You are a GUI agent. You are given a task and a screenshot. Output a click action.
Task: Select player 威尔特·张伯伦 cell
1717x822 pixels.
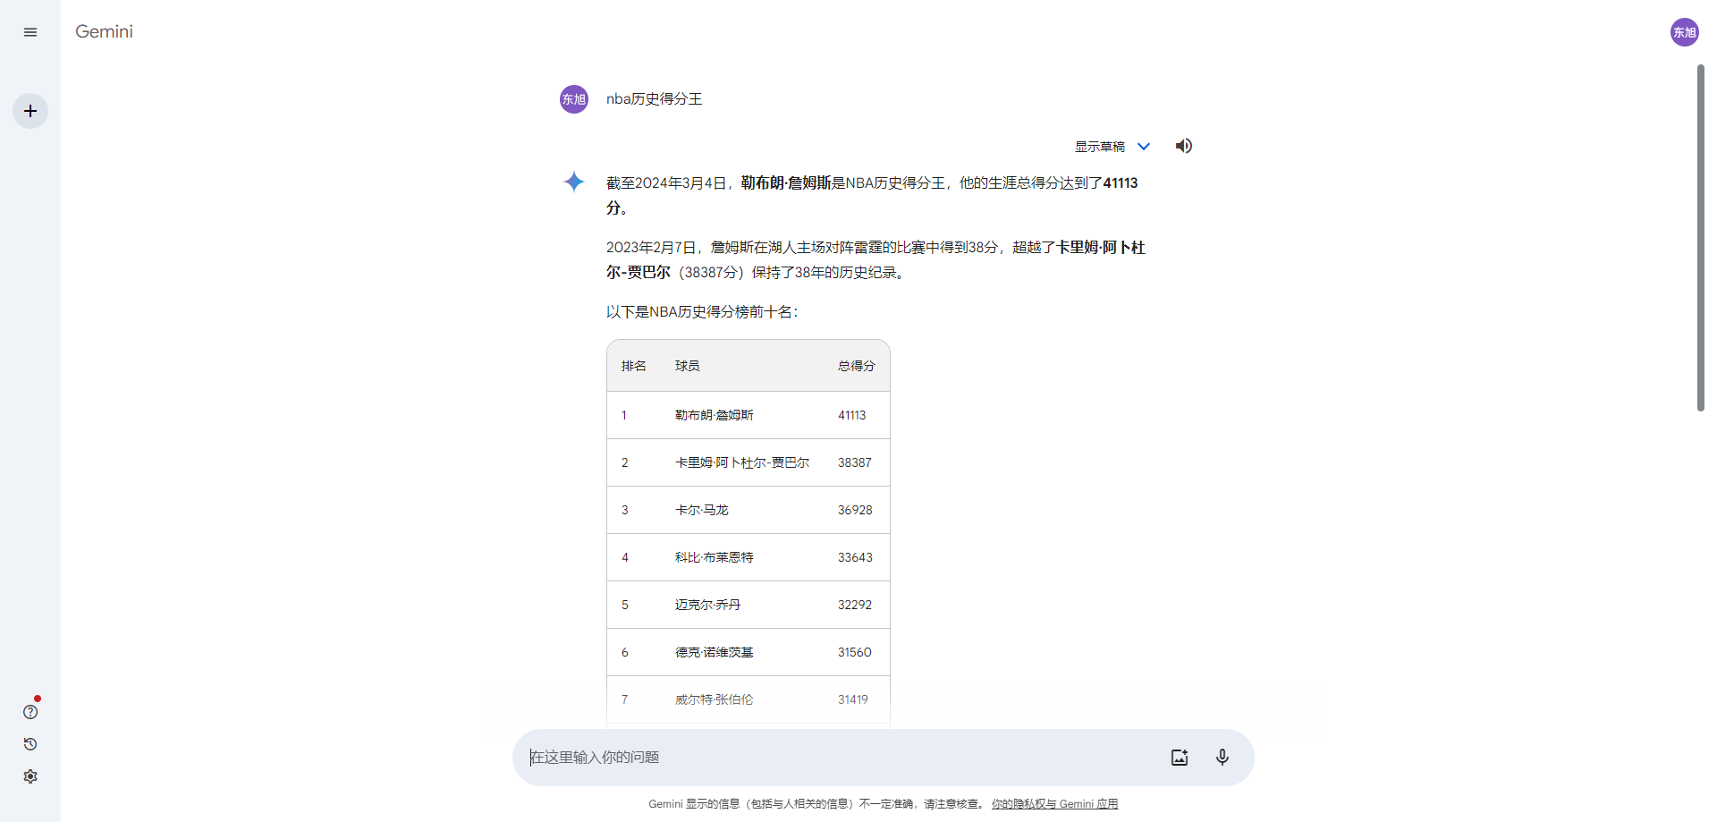coord(715,699)
